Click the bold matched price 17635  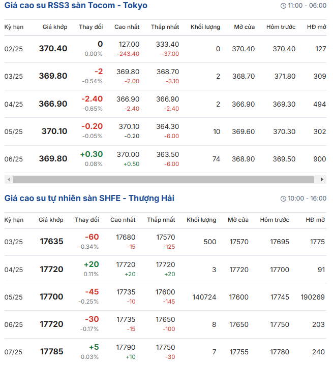pyautogui.click(x=51, y=242)
